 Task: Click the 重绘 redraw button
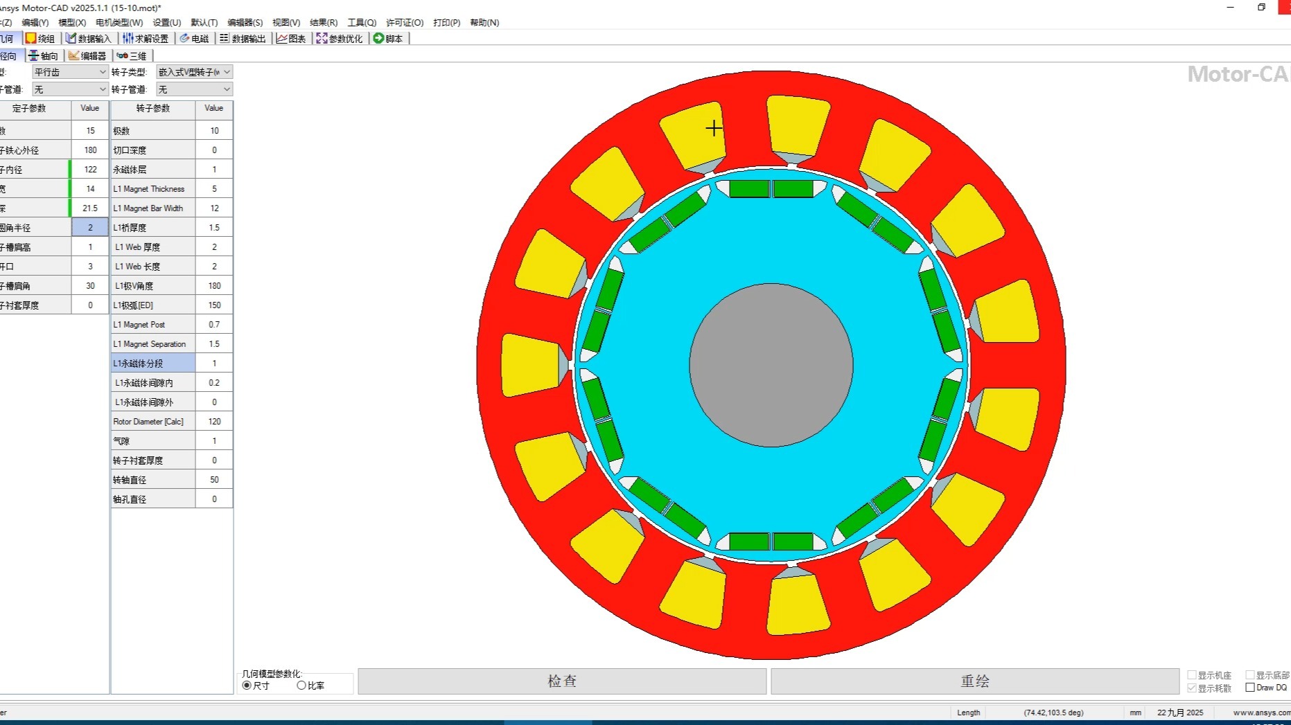(x=975, y=681)
